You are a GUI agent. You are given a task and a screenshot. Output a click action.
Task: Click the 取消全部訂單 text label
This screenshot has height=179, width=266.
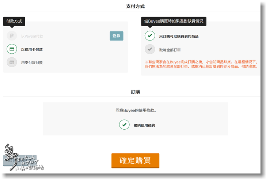[170, 50]
